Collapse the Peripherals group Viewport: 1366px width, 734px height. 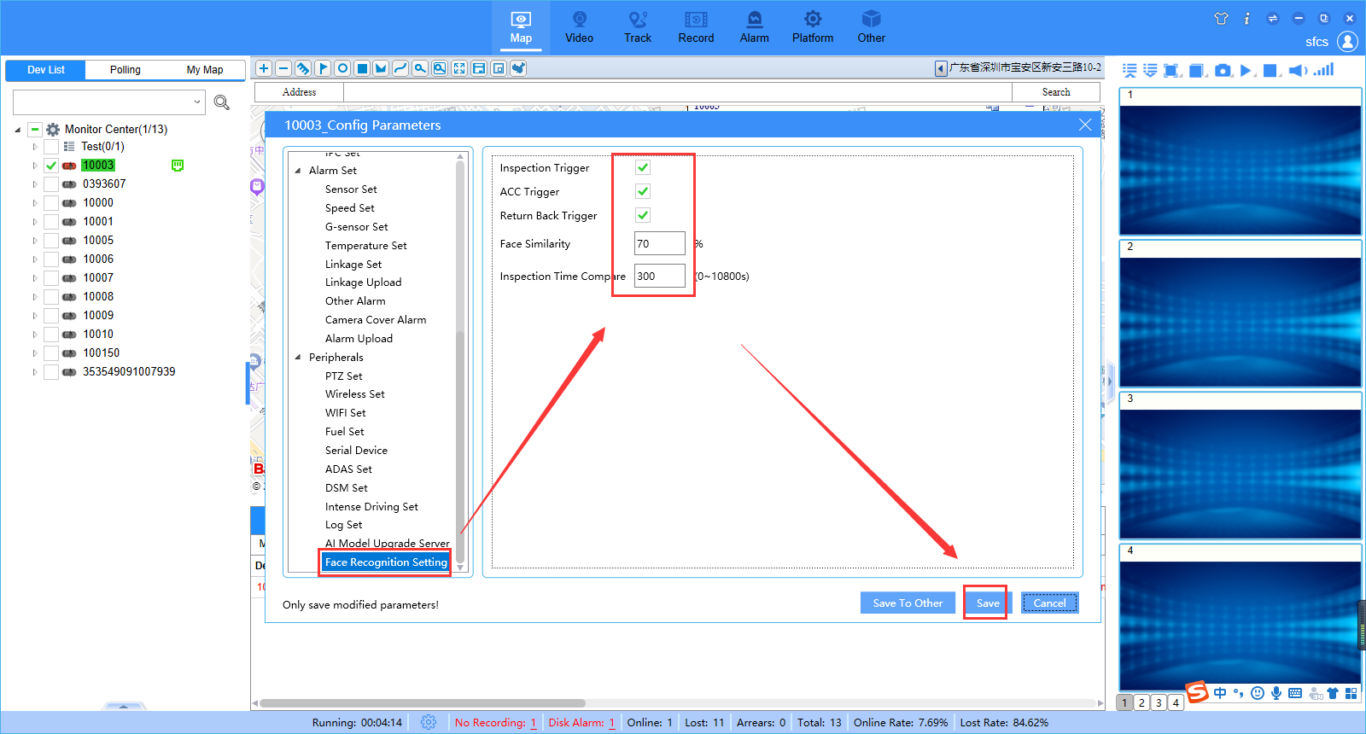point(298,358)
